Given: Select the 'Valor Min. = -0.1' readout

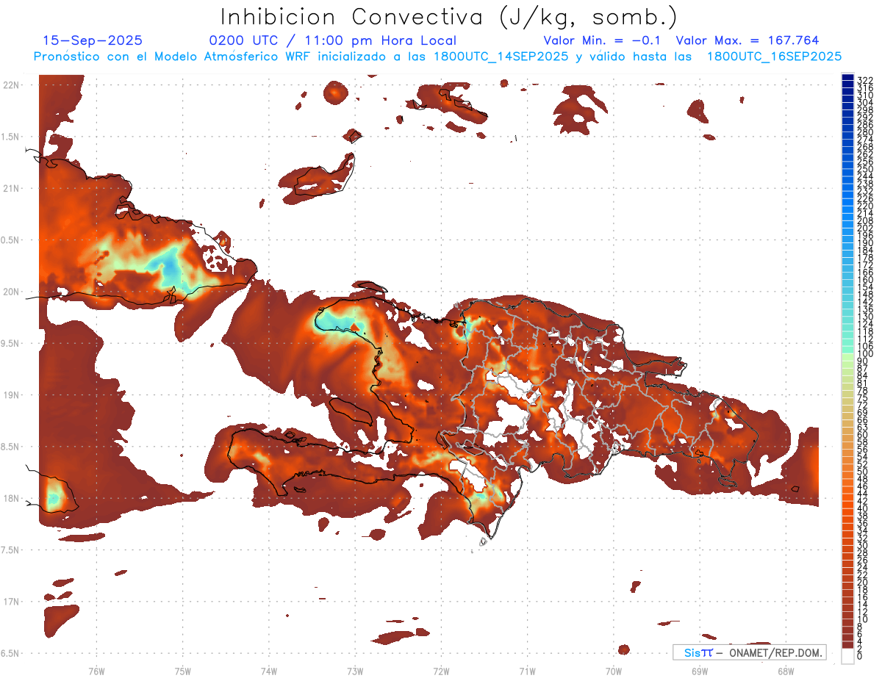Looking at the screenshot, I should 606,40.
